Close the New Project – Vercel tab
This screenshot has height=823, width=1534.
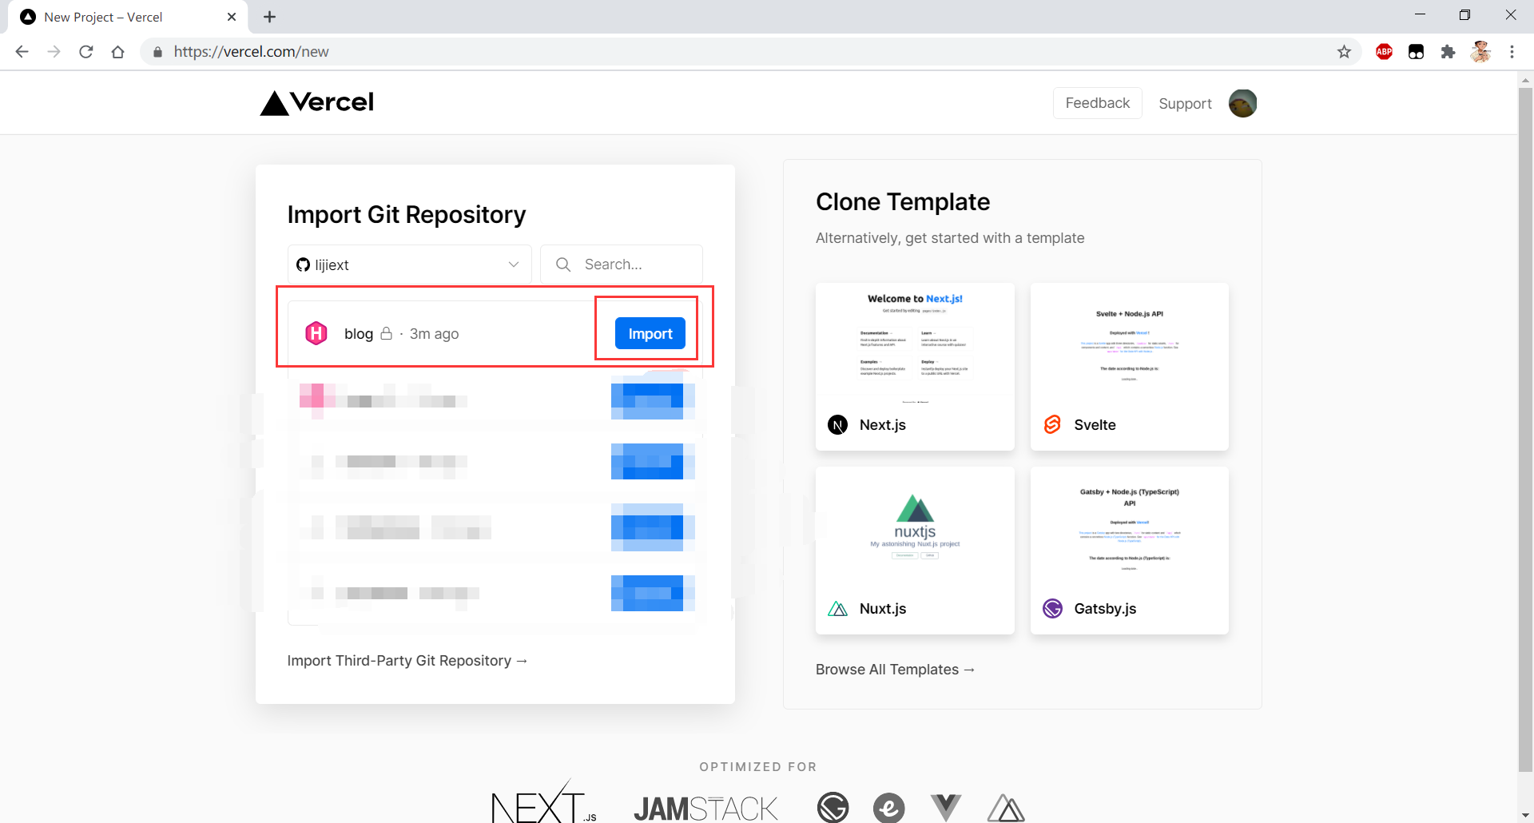232,17
